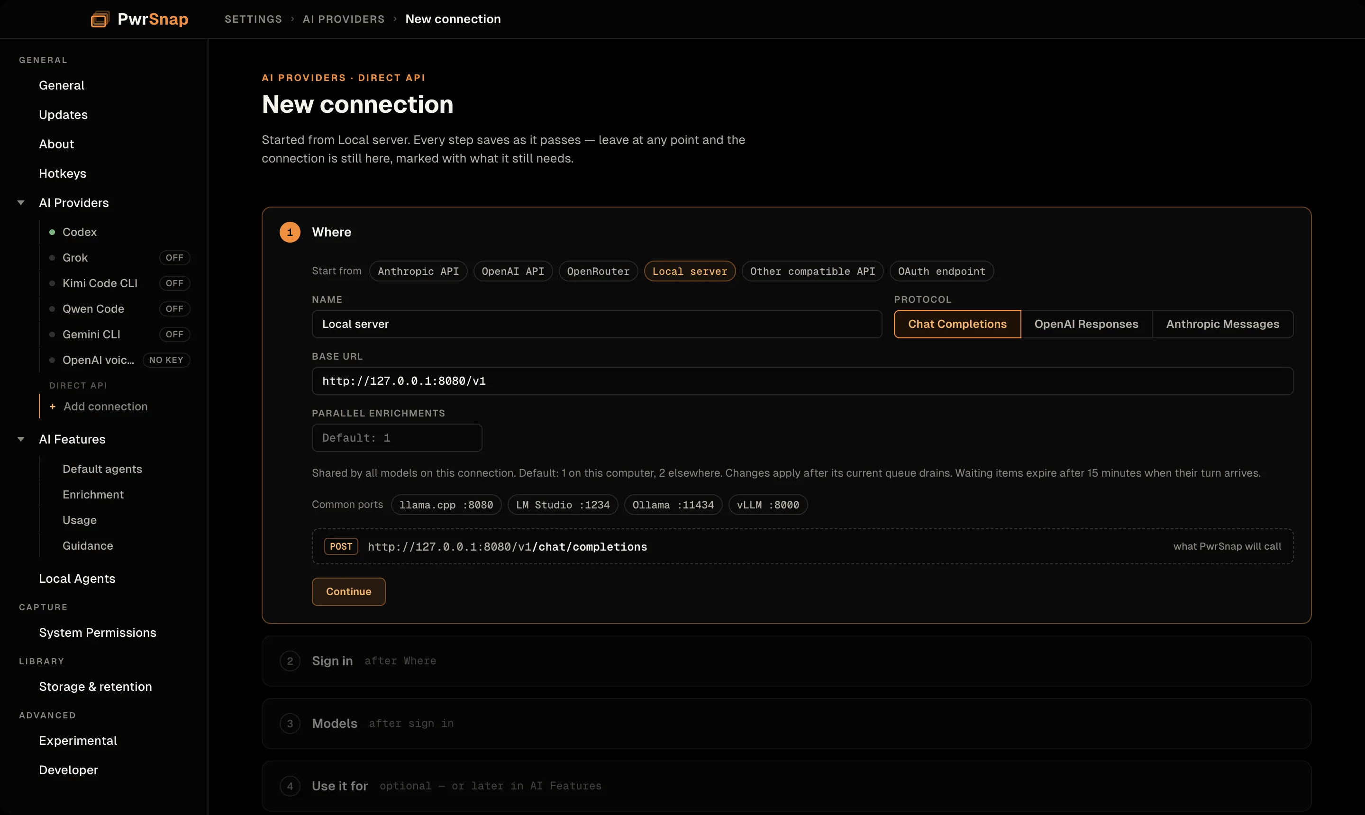Open the AI Providers breadcrumb

343,19
